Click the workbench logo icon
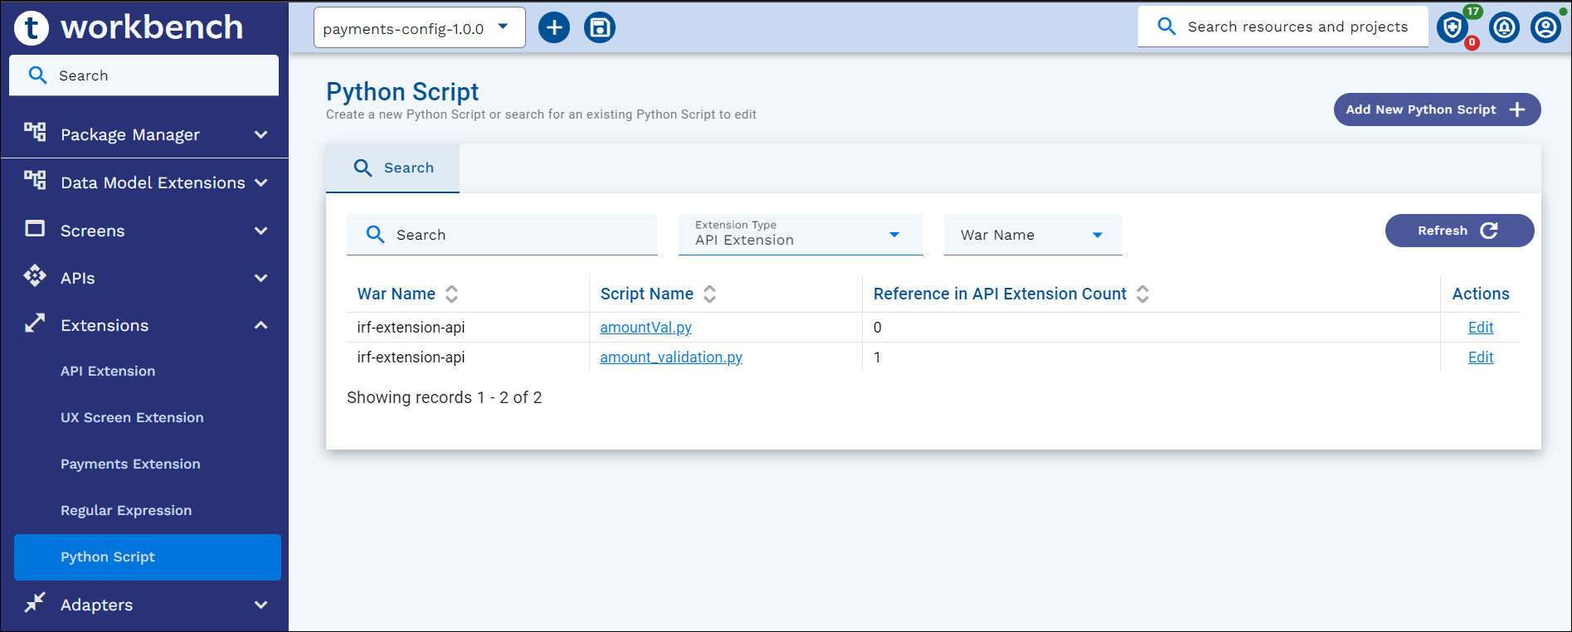The image size is (1572, 632). point(32,27)
